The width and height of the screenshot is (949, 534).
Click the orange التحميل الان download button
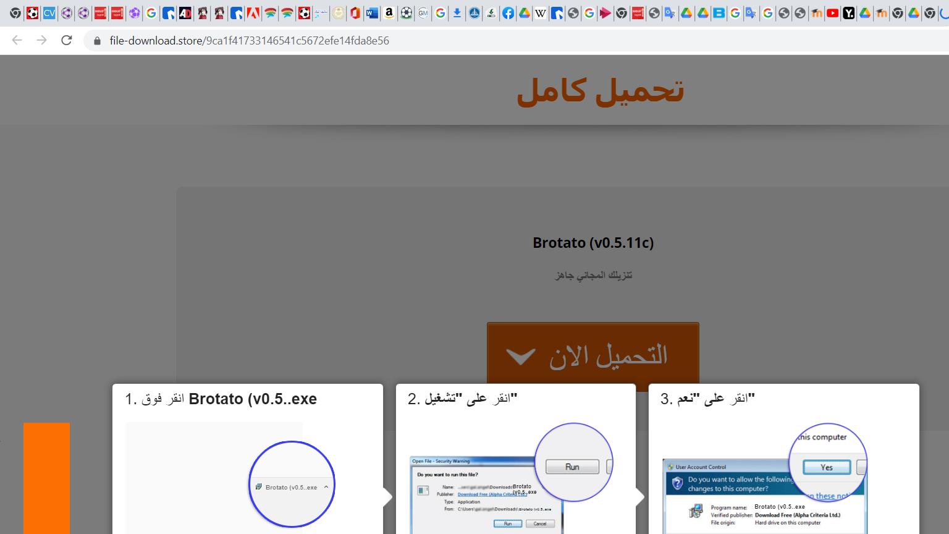click(593, 355)
